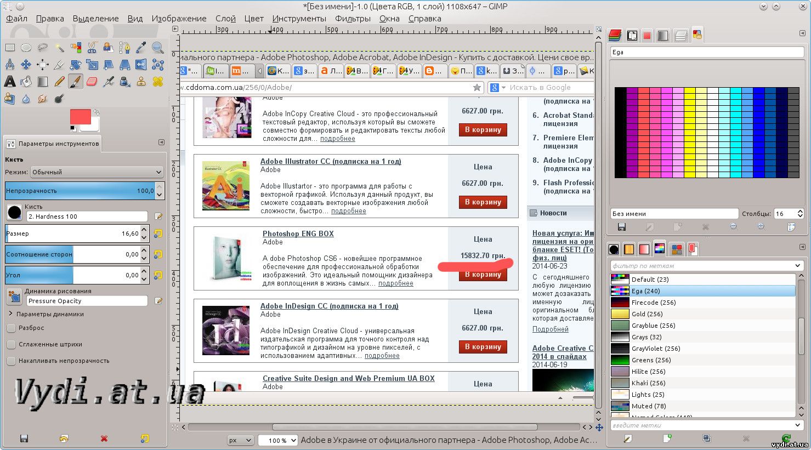Select the Rectangle Select tool
This screenshot has height=450, width=811.
(10, 48)
